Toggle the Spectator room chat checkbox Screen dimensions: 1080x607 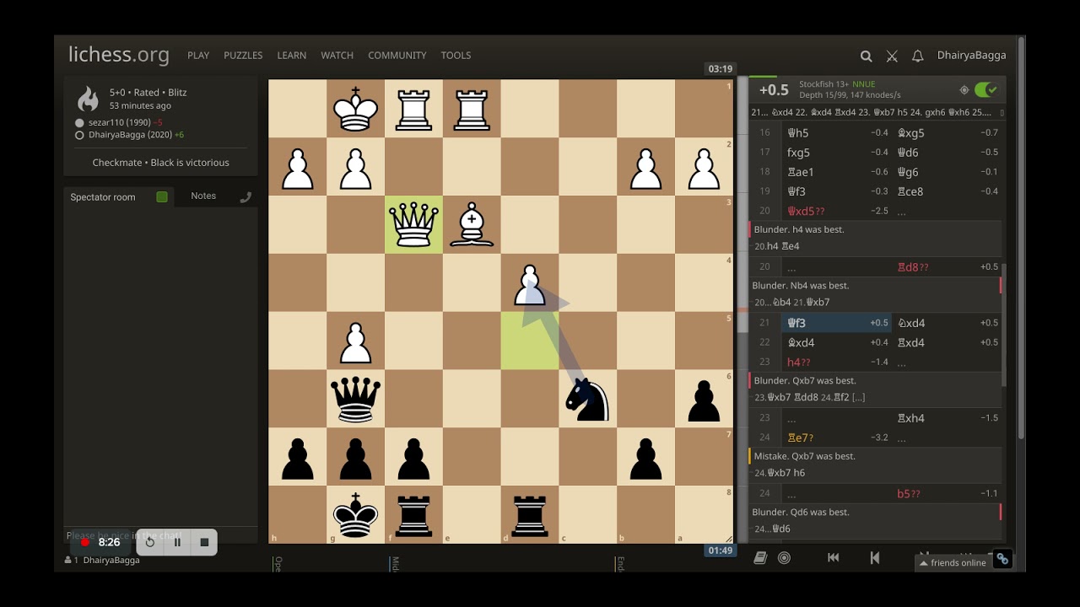point(162,197)
